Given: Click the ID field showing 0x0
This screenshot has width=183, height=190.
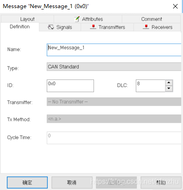Looking at the screenshot, I should click(70, 86).
